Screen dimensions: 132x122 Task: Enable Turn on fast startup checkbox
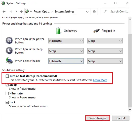7,76
